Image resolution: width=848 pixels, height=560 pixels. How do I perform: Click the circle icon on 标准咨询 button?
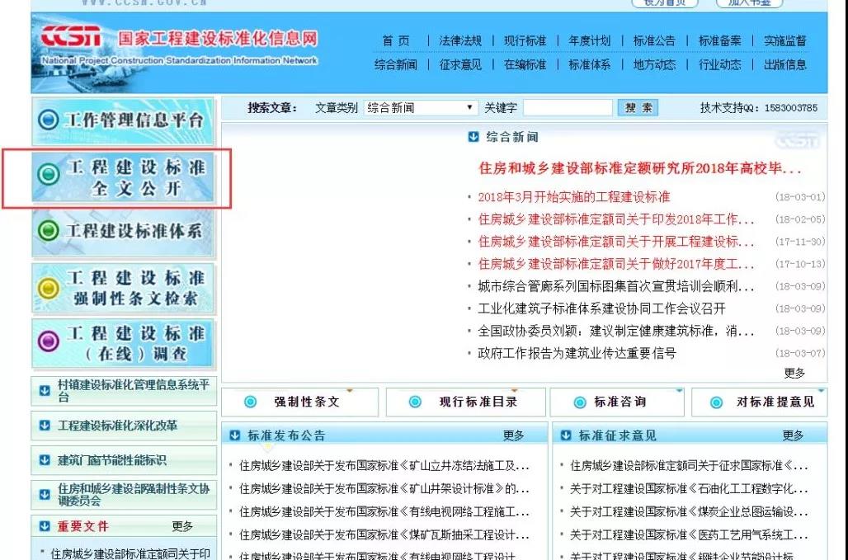[x=580, y=402]
